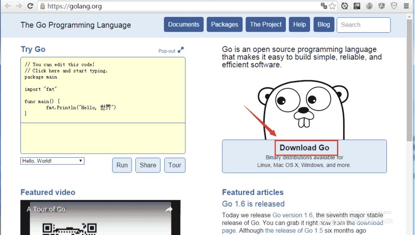This screenshot has width=415, height=235.
Task: Click the browser forward arrow
Action: (19, 6)
